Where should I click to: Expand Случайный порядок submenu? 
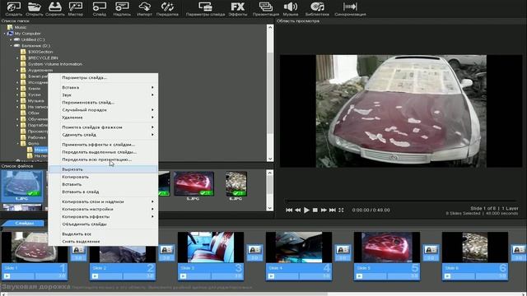103,109
